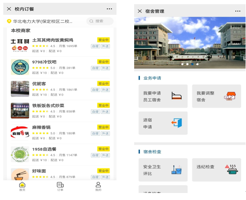Viewport: 246px width, 200px height.
Task: Open the 首页 home tab icon
Action: pyautogui.click(x=22, y=185)
